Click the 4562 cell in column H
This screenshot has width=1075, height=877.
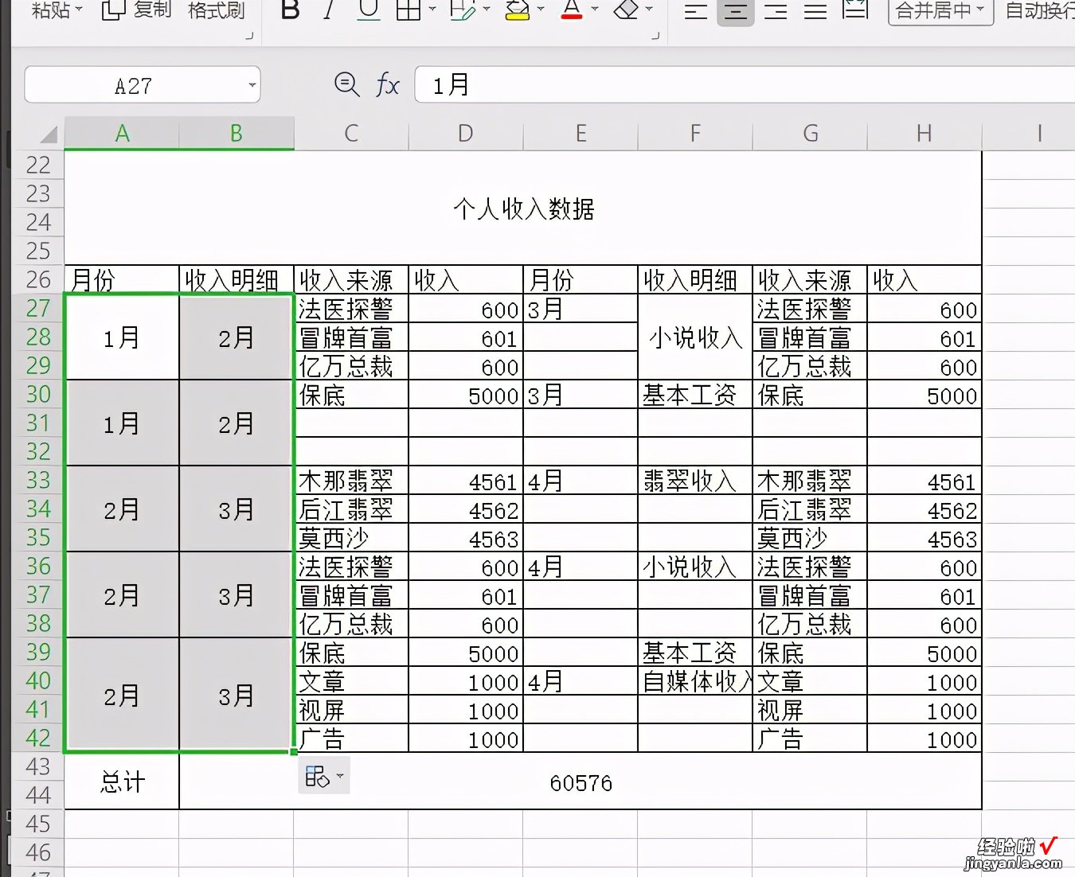pyautogui.click(x=924, y=509)
